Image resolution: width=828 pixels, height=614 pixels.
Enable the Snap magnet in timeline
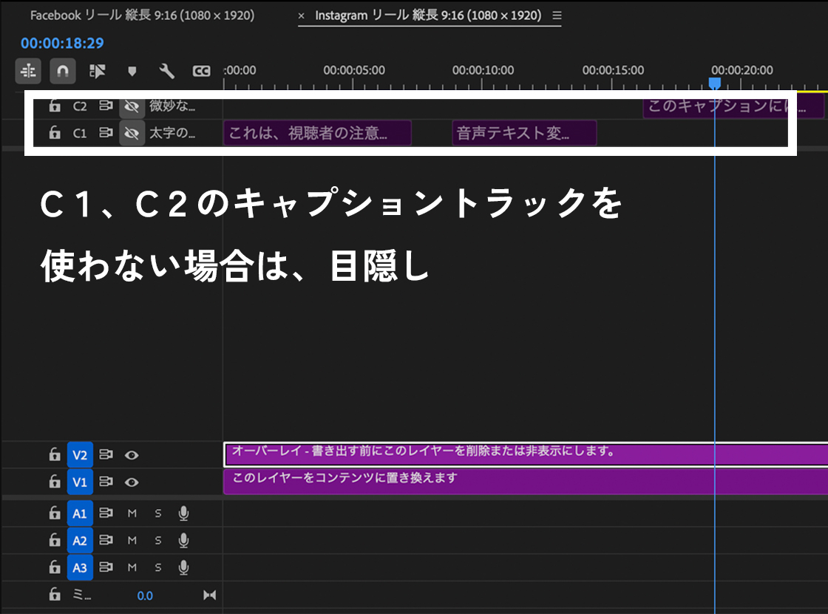coord(63,71)
